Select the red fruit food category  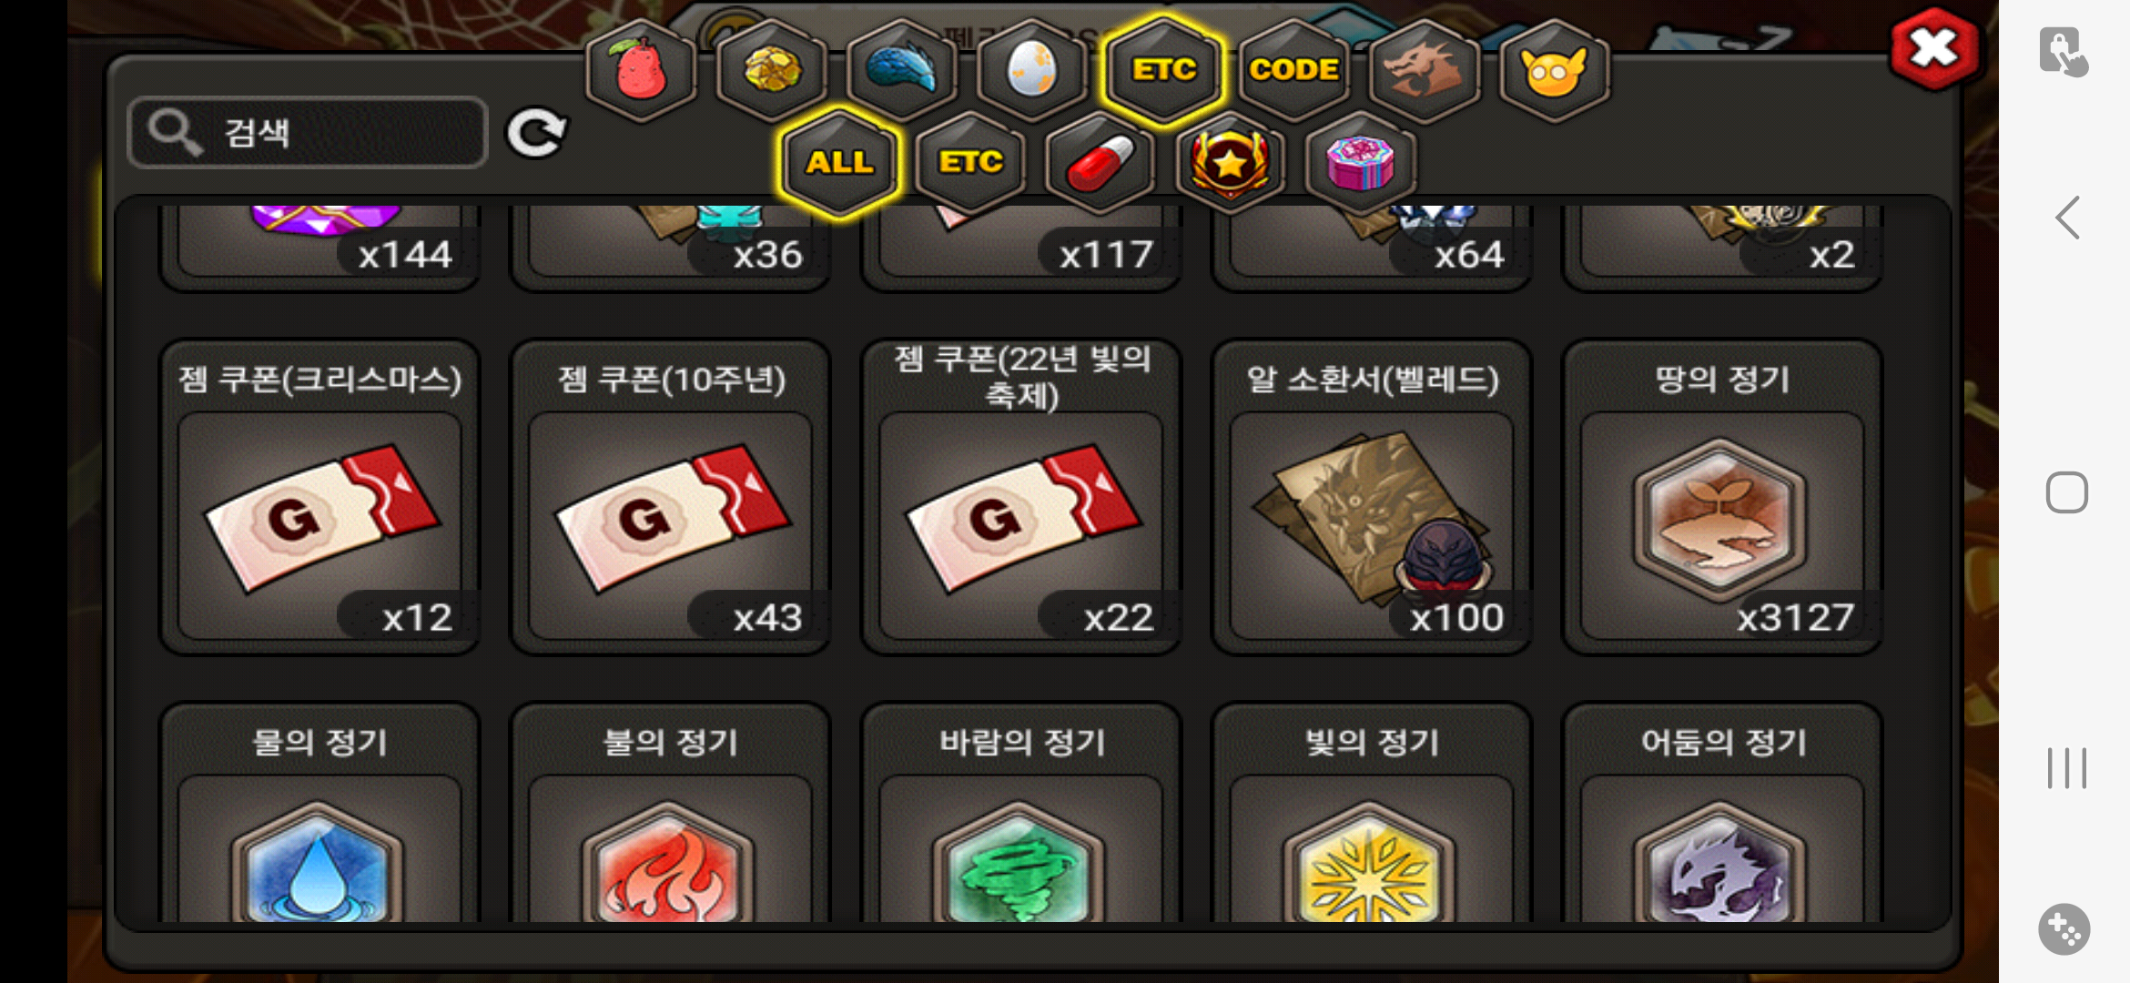[x=642, y=69]
